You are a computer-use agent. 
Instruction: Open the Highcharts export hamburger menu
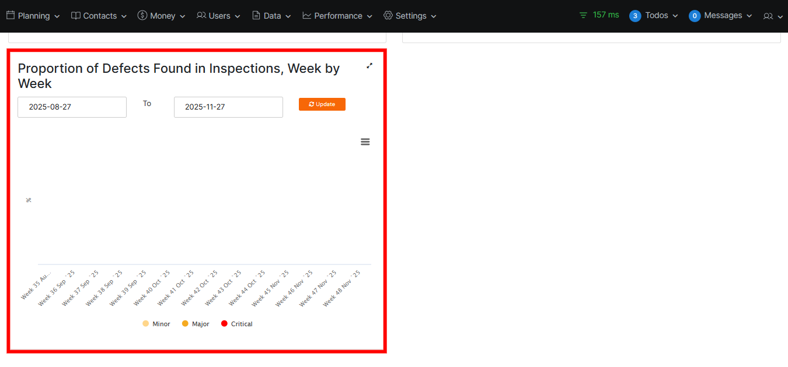pos(365,142)
